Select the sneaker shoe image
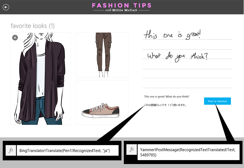Image resolution: width=244 pixels, height=168 pixels. tap(102, 102)
